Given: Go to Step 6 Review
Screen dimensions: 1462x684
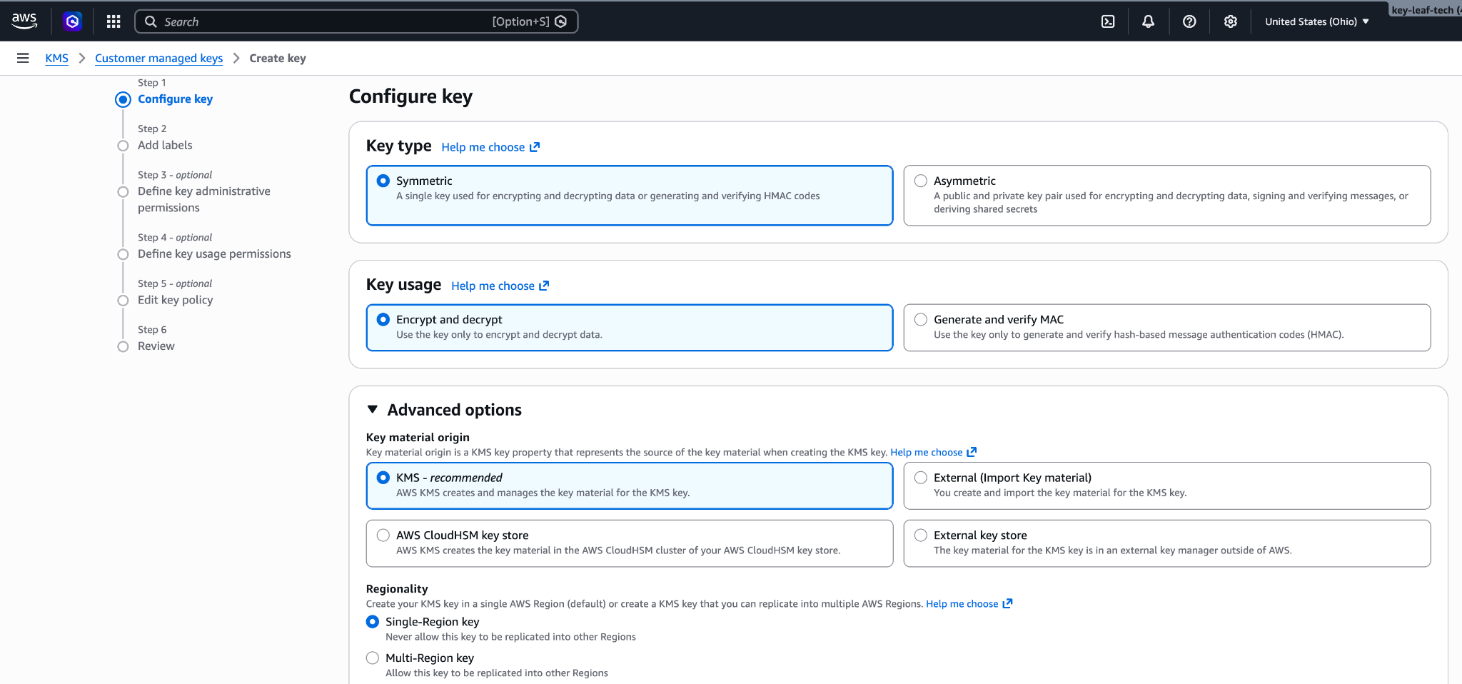Looking at the screenshot, I should pos(156,346).
